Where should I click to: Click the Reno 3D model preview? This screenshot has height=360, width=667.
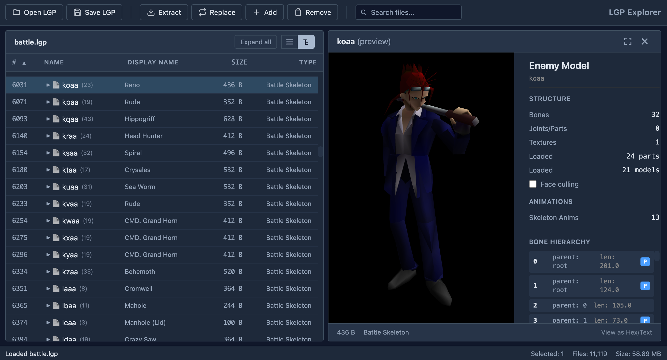coord(421,188)
